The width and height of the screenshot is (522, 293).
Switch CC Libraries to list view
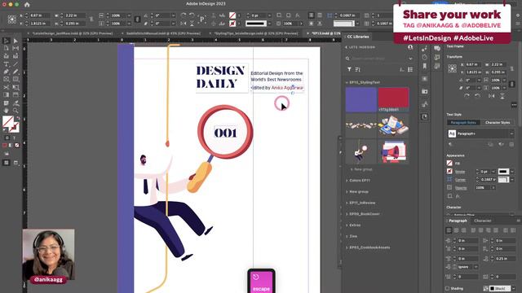(x=410, y=69)
